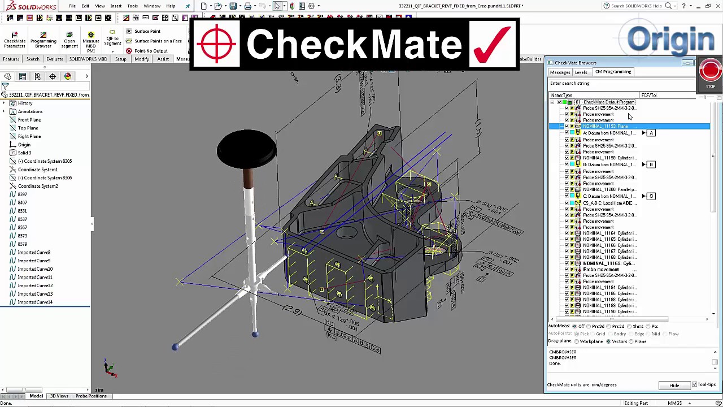Select the Measure MBD PMI tool

click(x=91, y=42)
